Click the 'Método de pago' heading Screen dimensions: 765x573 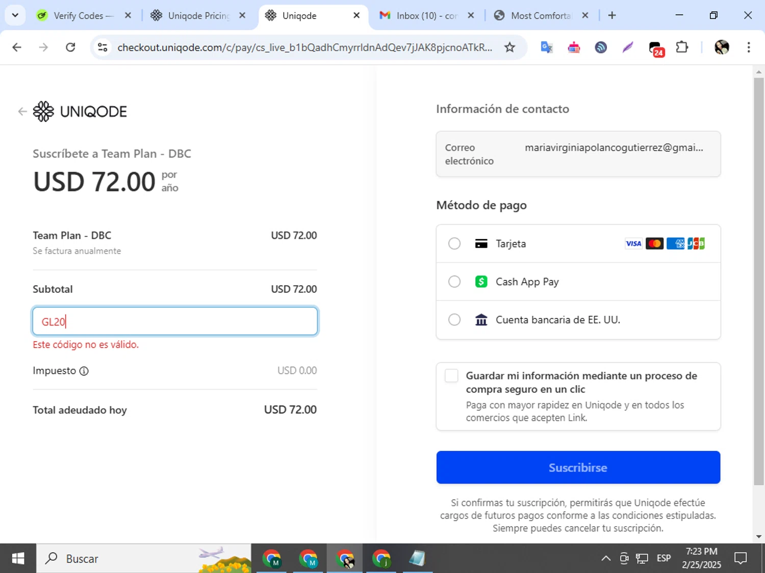[481, 205]
